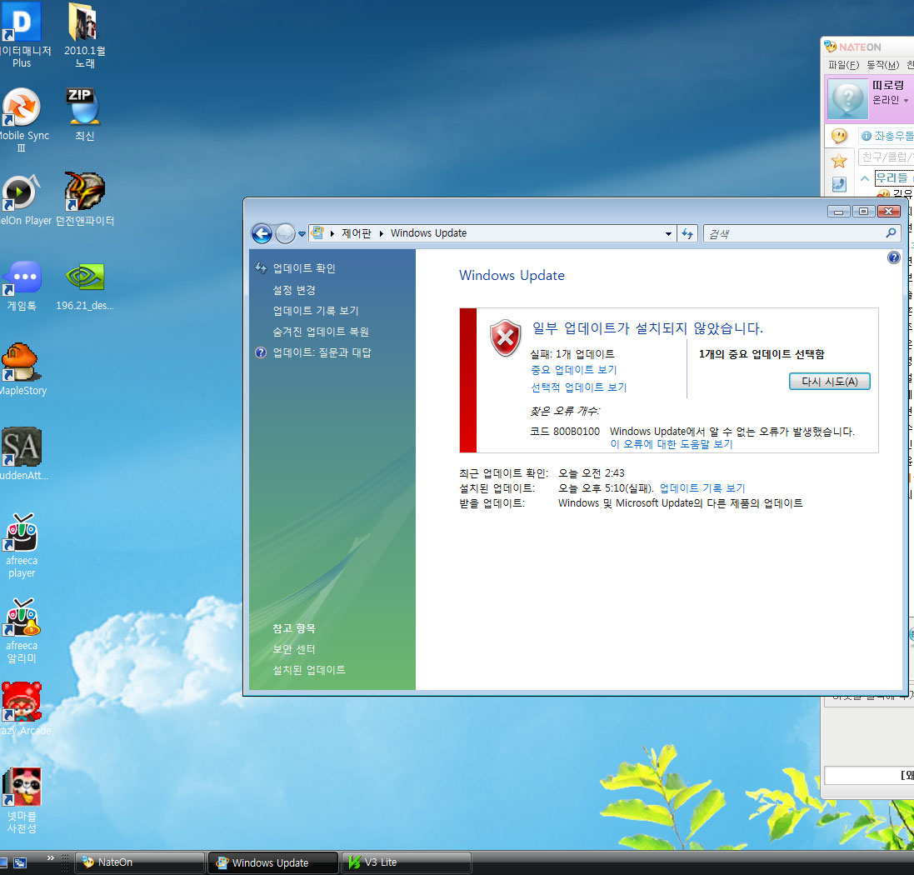Open the 파일(F) menu in NateOn

coord(843,65)
